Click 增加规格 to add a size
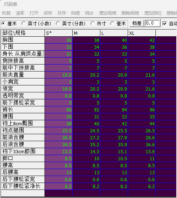This screenshot has height=198, width=177. click(108, 13)
